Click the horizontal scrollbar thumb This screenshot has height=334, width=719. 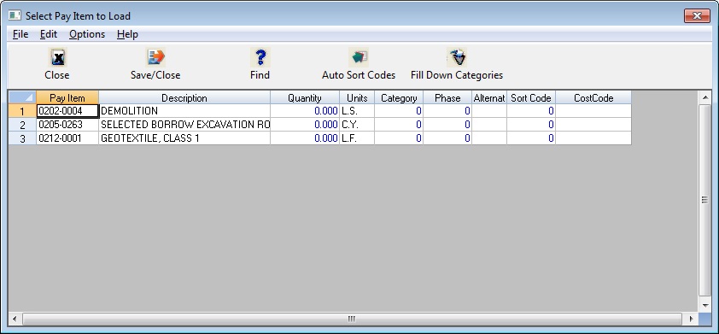(x=352, y=319)
